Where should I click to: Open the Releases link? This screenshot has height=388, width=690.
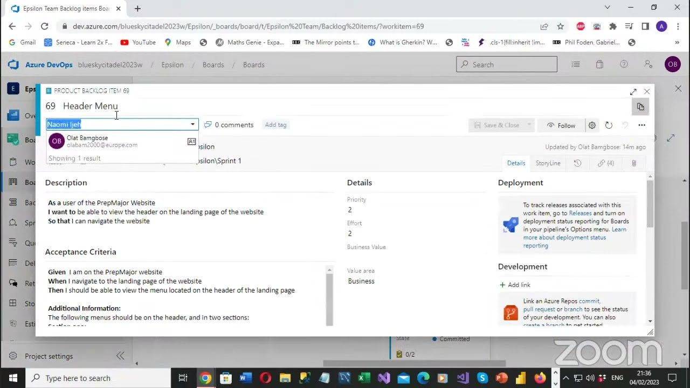point(580,213)
